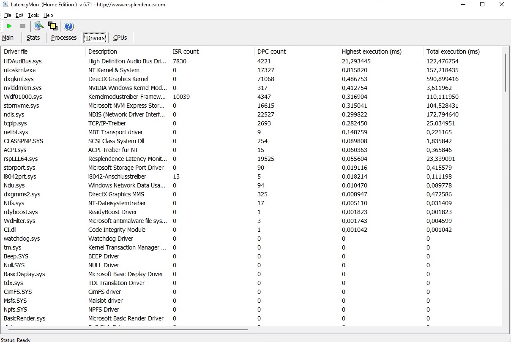
Task: Minimize the LatencyMon window
Action: click(x=463, y=5)
